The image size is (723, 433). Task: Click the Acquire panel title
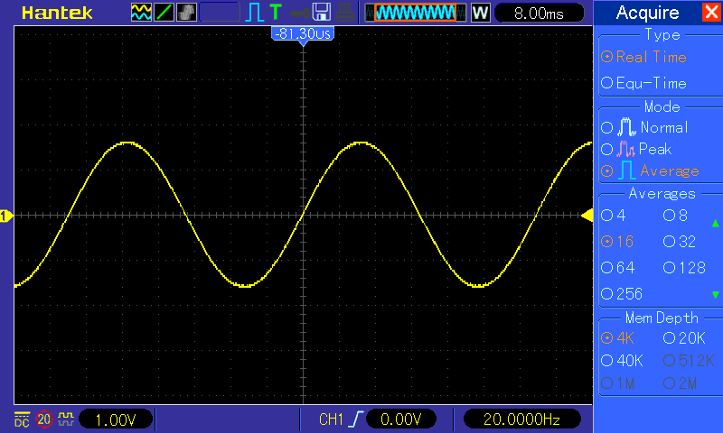(x=647, y=13)
